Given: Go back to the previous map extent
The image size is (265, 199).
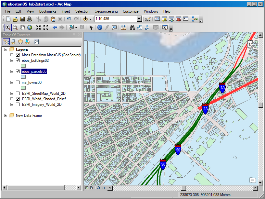Looking at the screenshot, I should 54,28.
